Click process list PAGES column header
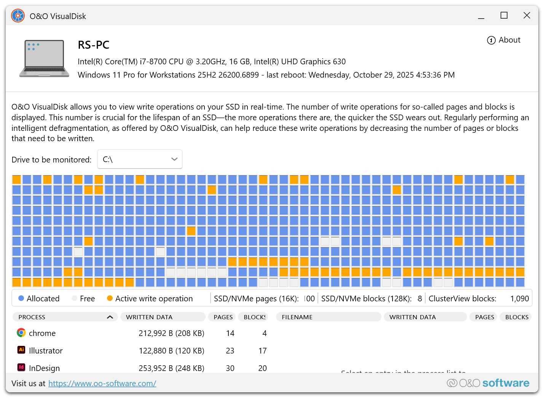The image size is (544, 398). tap(223, 317)
